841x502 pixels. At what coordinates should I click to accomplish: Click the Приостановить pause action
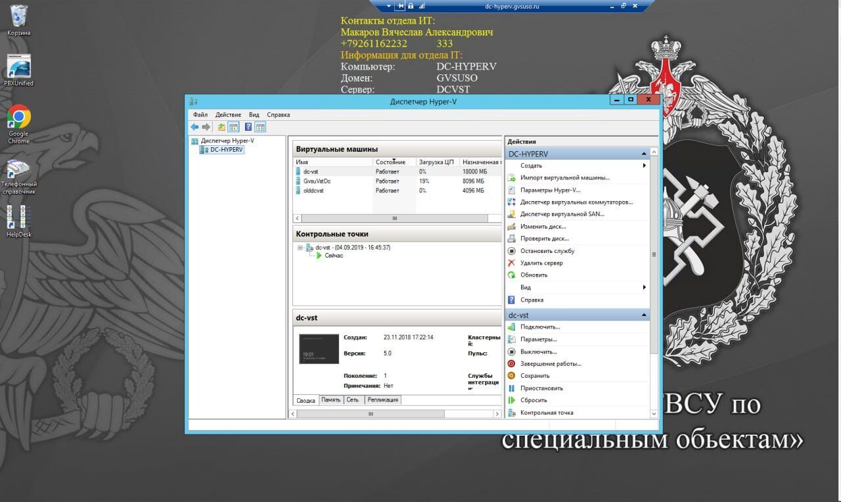coord(541,388)
